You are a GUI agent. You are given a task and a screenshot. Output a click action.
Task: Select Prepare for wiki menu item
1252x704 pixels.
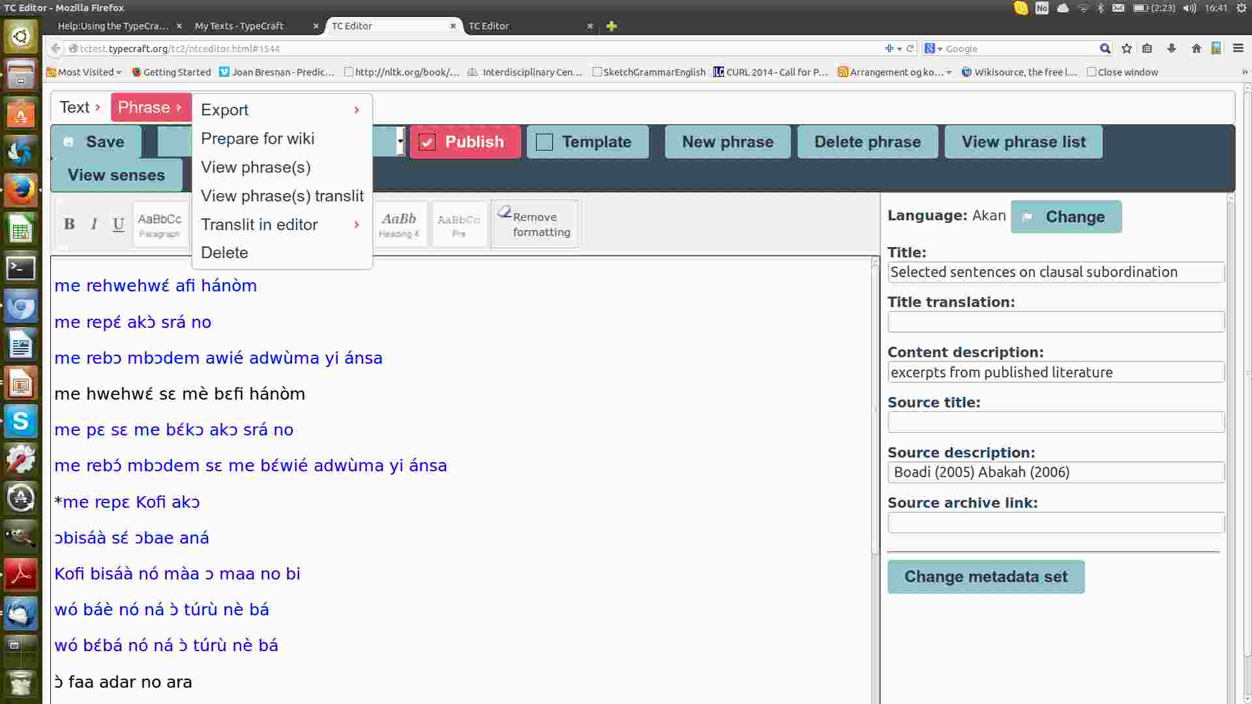282,138
